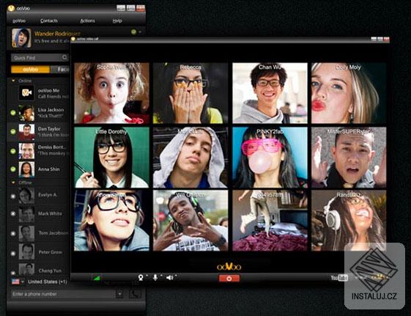The width and height of the screenshot is (411, 316).
Task: Click Chan Wu's video tile
Action: pyautogui.click(x=270, y=93)
